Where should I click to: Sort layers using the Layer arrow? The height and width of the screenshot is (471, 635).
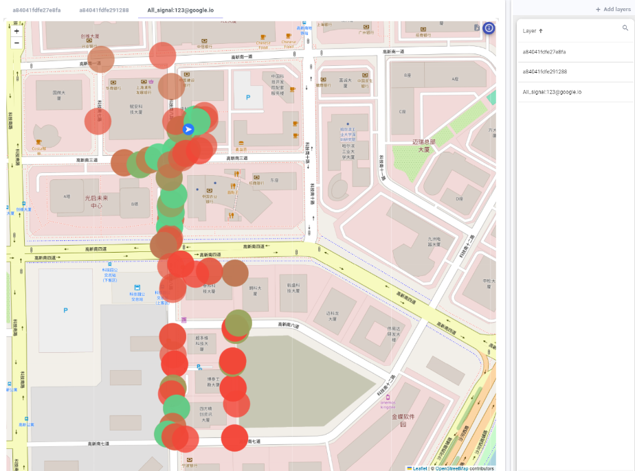point(540,31)
